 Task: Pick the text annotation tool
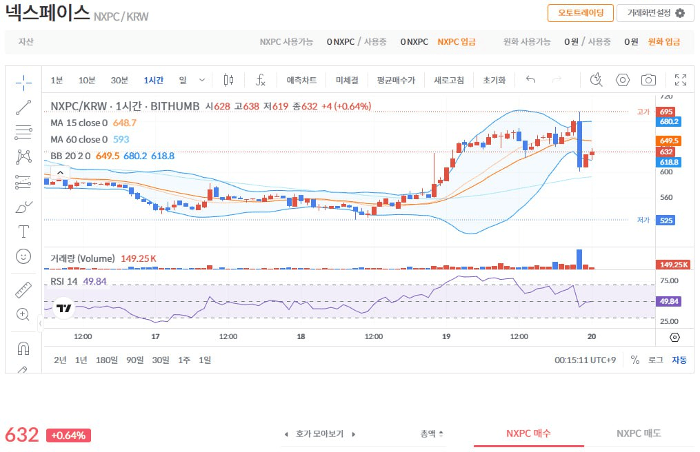(23, 232)
